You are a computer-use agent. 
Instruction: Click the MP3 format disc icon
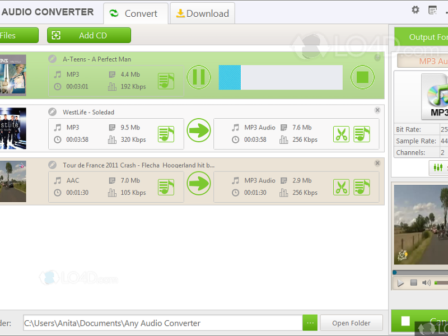(435, 96)
